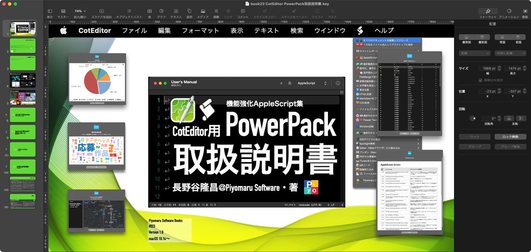This screenshot has height=252, width=531.
Task: Click the ロック lock button
Action: (x=475, y=137)
